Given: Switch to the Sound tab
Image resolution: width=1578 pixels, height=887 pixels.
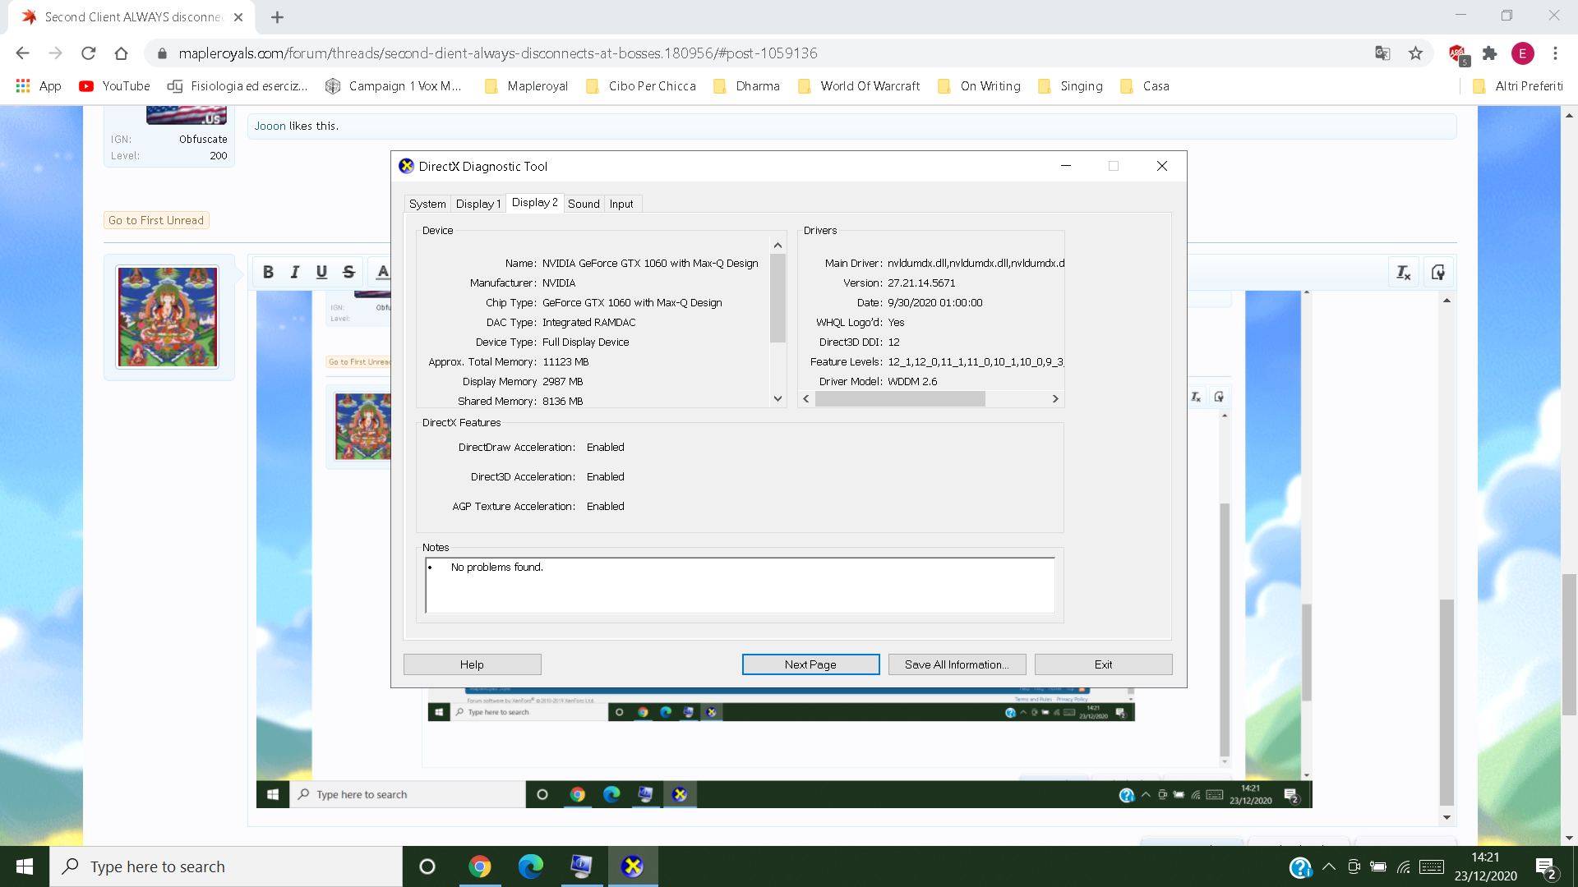Looking at the screenshot, I should tap(584, 204).
